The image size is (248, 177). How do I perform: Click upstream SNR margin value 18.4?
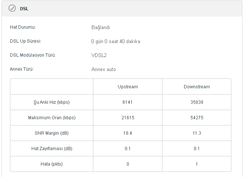(x=128, y=133)
